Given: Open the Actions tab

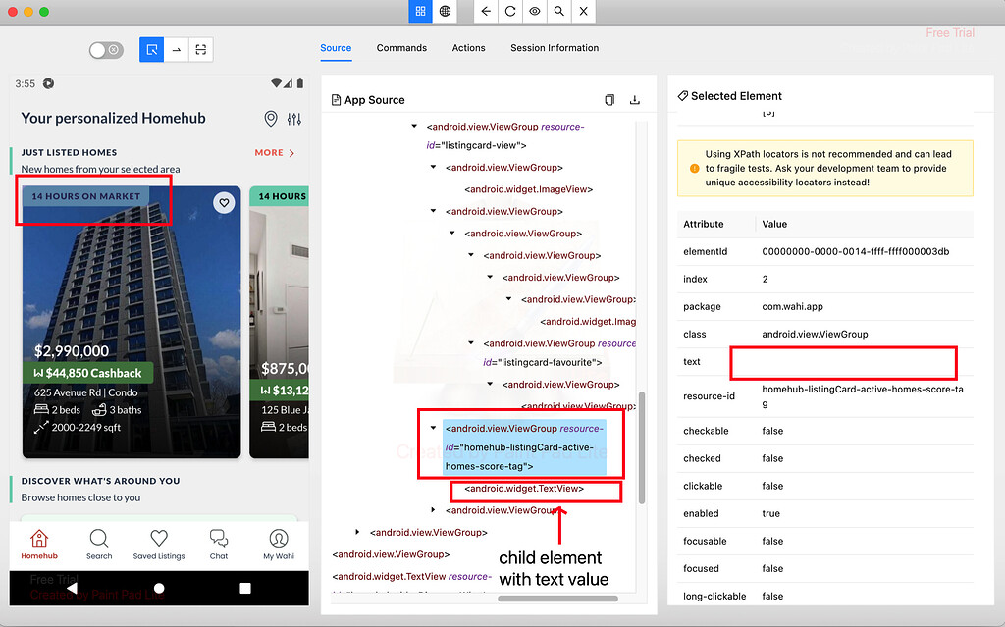Looking at the screenshot, I should [468, 47].
